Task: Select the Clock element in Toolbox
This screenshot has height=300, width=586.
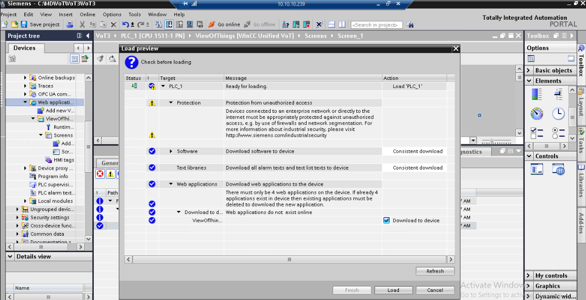Action: (x=558, y=113)
